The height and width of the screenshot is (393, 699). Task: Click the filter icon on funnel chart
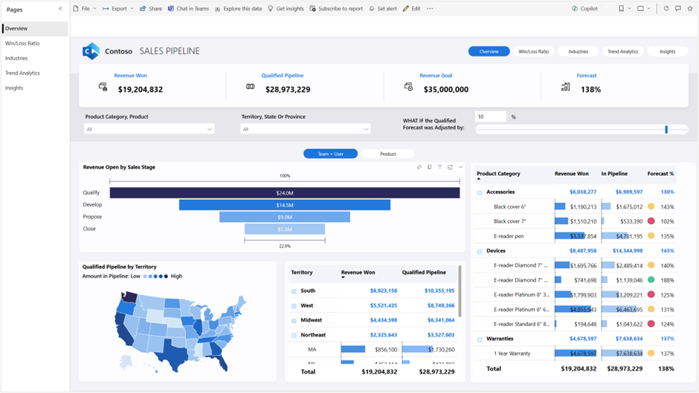439,167
